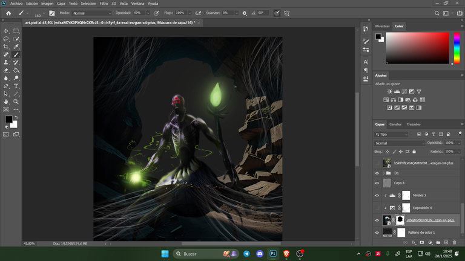The image size is (465, 261).
Task: Select the Move tool
Action: 6,31
